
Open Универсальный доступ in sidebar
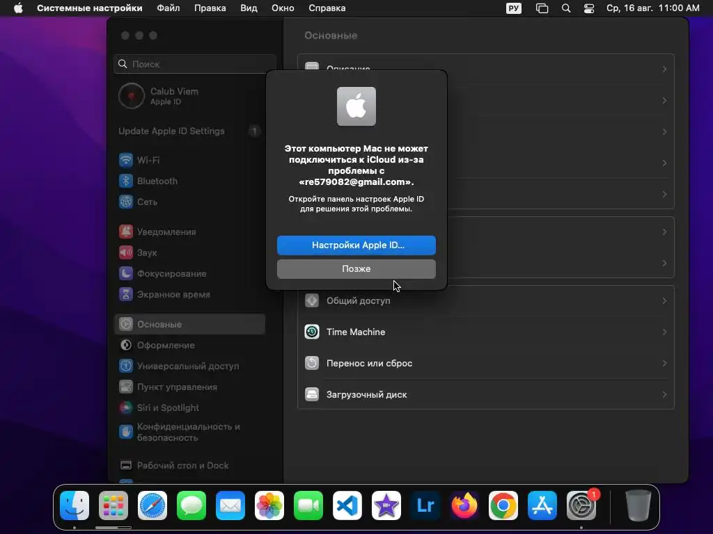click(x=189, y=366)
